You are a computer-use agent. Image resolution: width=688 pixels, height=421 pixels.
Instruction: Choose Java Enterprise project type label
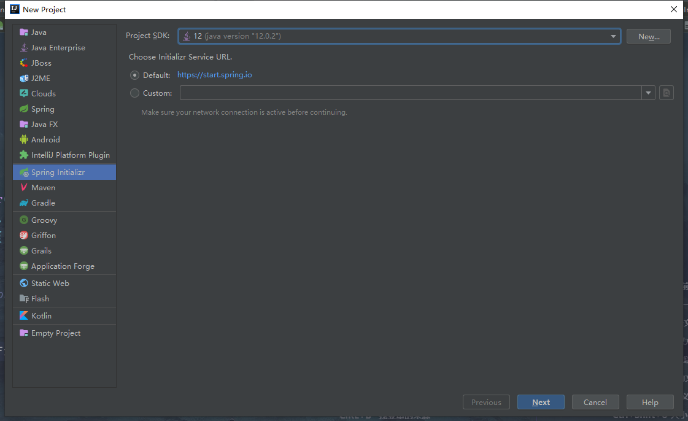tap(58, 48)
